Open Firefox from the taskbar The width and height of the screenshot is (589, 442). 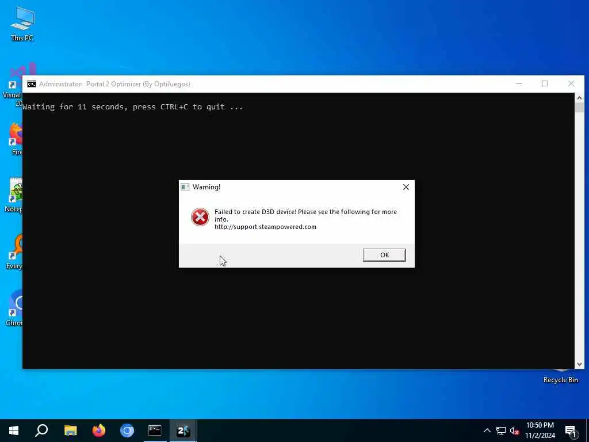coord(99,430)
